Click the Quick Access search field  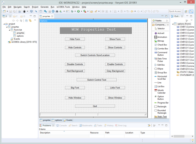pyautogui.click(x=175, y=11)
